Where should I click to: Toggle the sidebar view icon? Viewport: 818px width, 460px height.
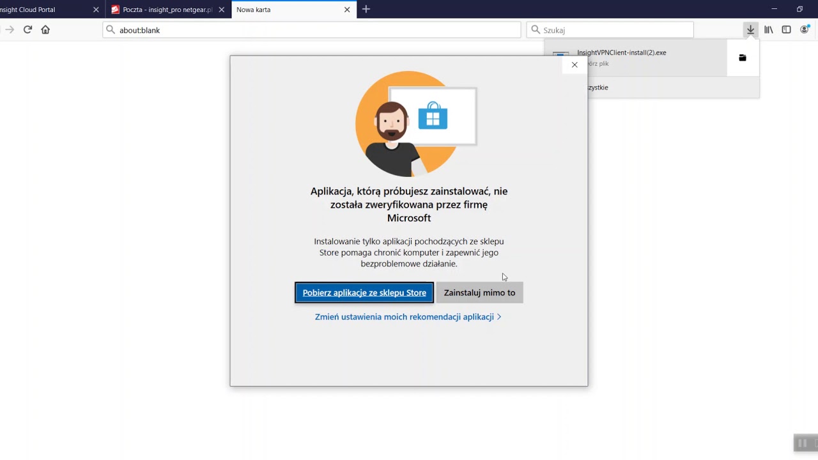tap(787, 29)
